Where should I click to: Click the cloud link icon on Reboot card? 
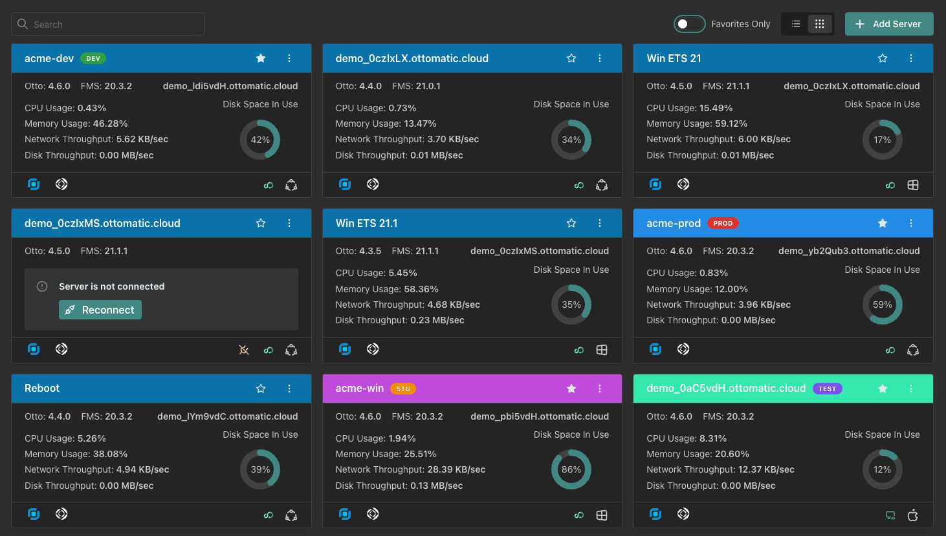269,515
